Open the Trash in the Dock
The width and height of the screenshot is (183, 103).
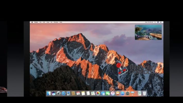pos(144,93)
